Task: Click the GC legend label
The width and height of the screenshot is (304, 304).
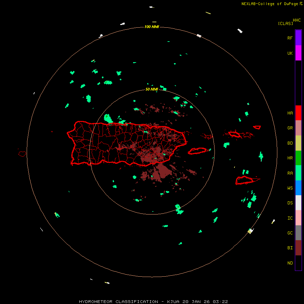Action: (x=290, y=233)
